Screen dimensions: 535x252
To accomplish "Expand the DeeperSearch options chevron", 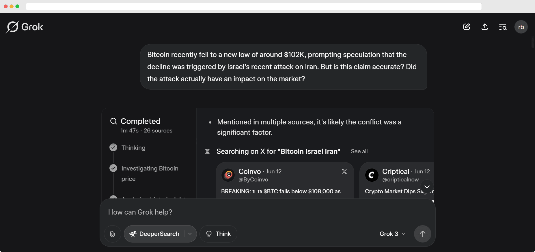I will tap(190, 234).
